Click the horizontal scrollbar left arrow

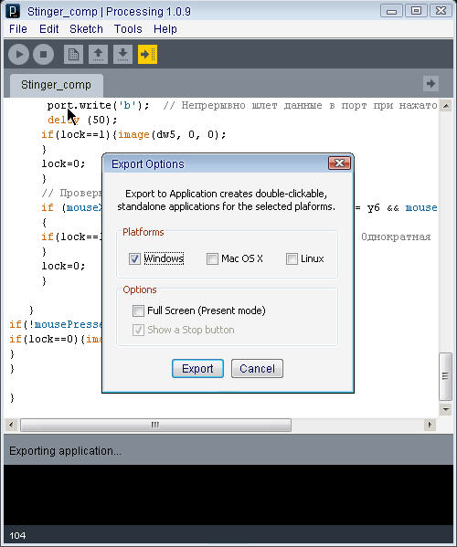click(x=11, y=425)
